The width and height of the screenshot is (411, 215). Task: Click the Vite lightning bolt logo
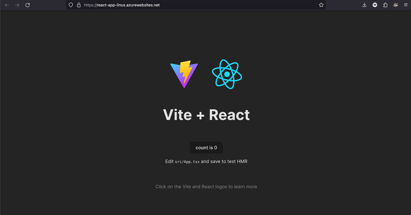(x=184, y=74)
